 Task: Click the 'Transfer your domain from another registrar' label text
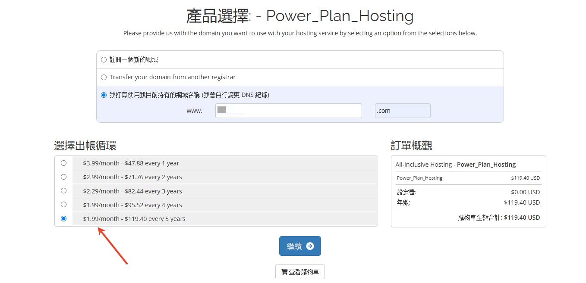[172, 77]
